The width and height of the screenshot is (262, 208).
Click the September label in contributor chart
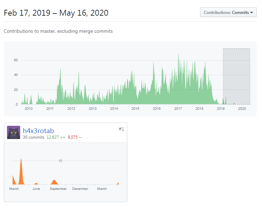(x=58, y=189)
